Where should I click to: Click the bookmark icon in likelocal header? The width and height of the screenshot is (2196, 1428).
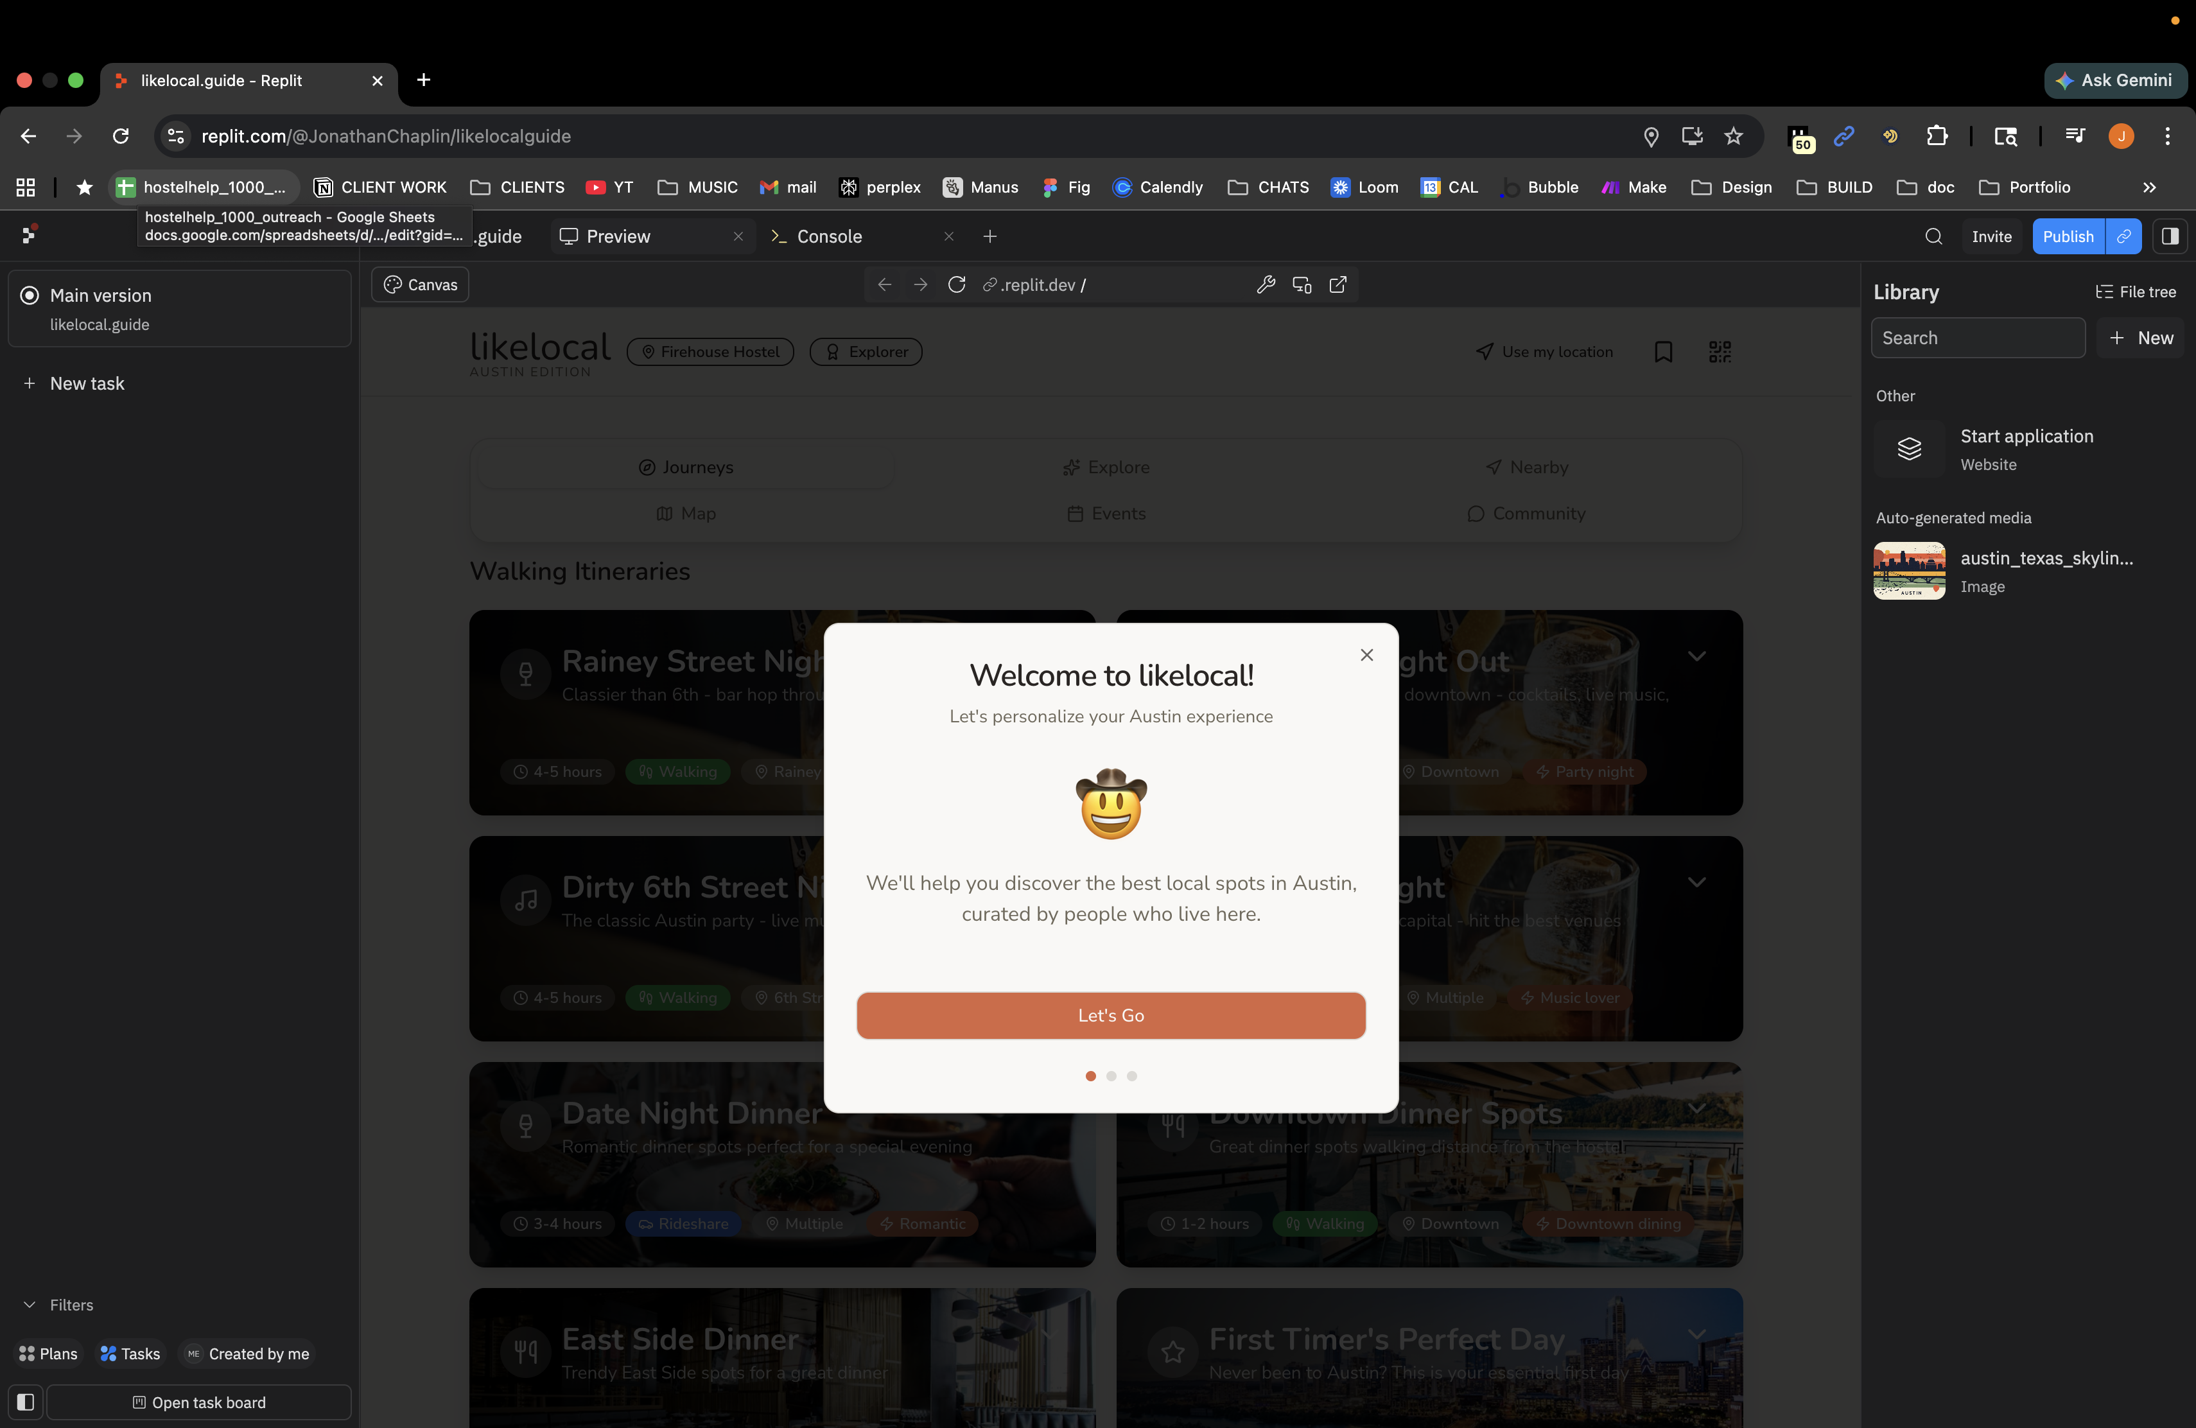point(1662,351)
